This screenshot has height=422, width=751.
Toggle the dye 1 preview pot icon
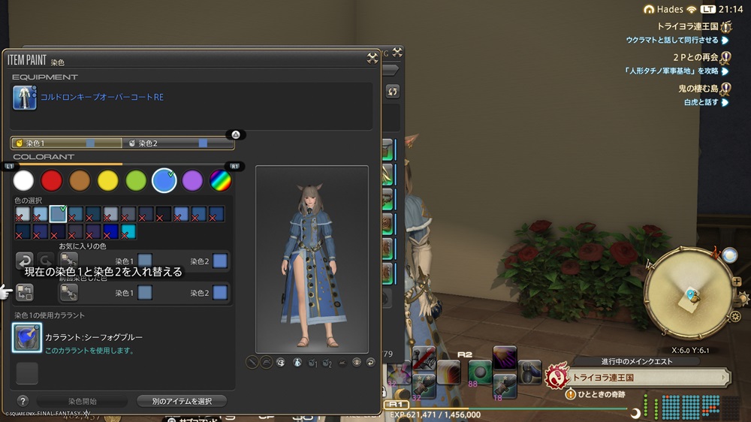312,363
